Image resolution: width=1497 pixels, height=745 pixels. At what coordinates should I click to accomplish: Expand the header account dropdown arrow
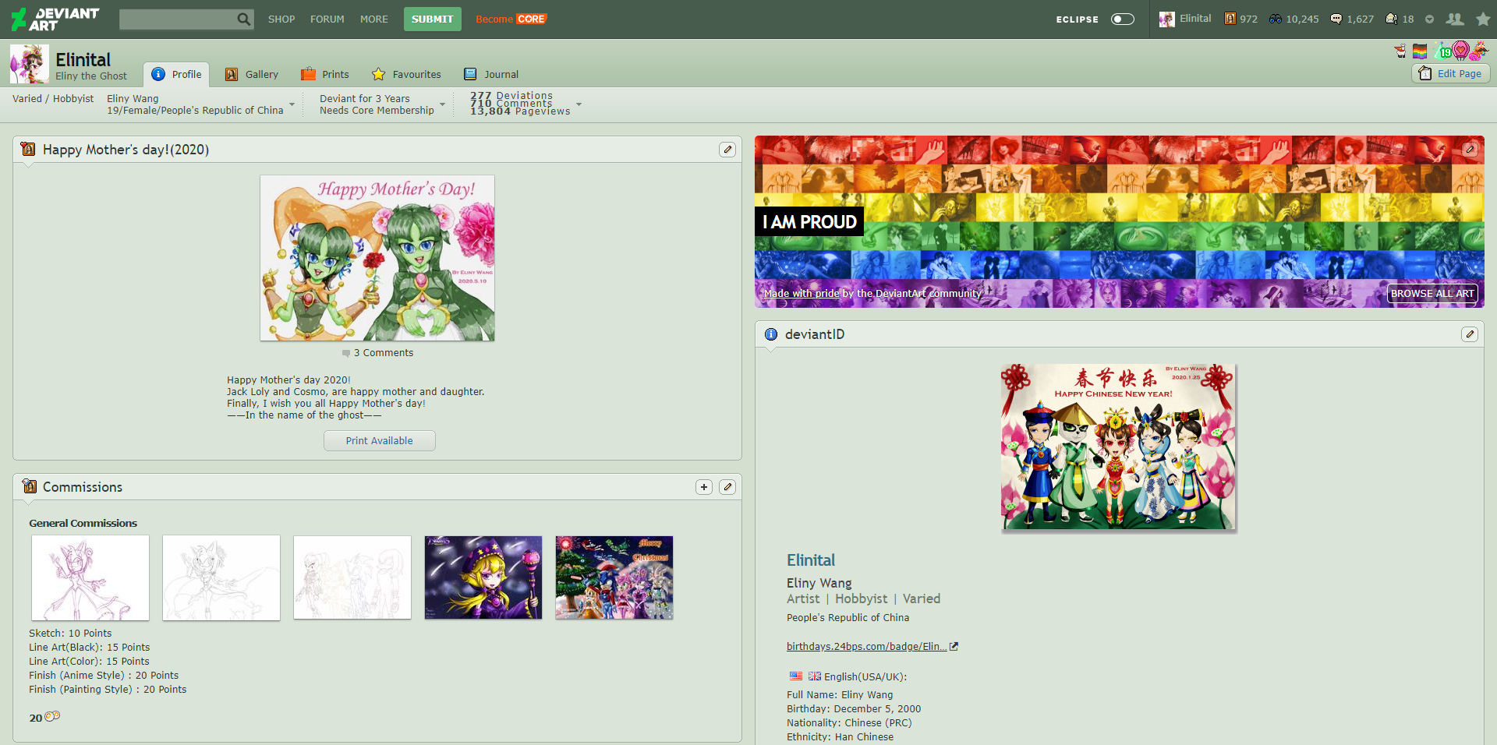click(x=1429, y=19)
